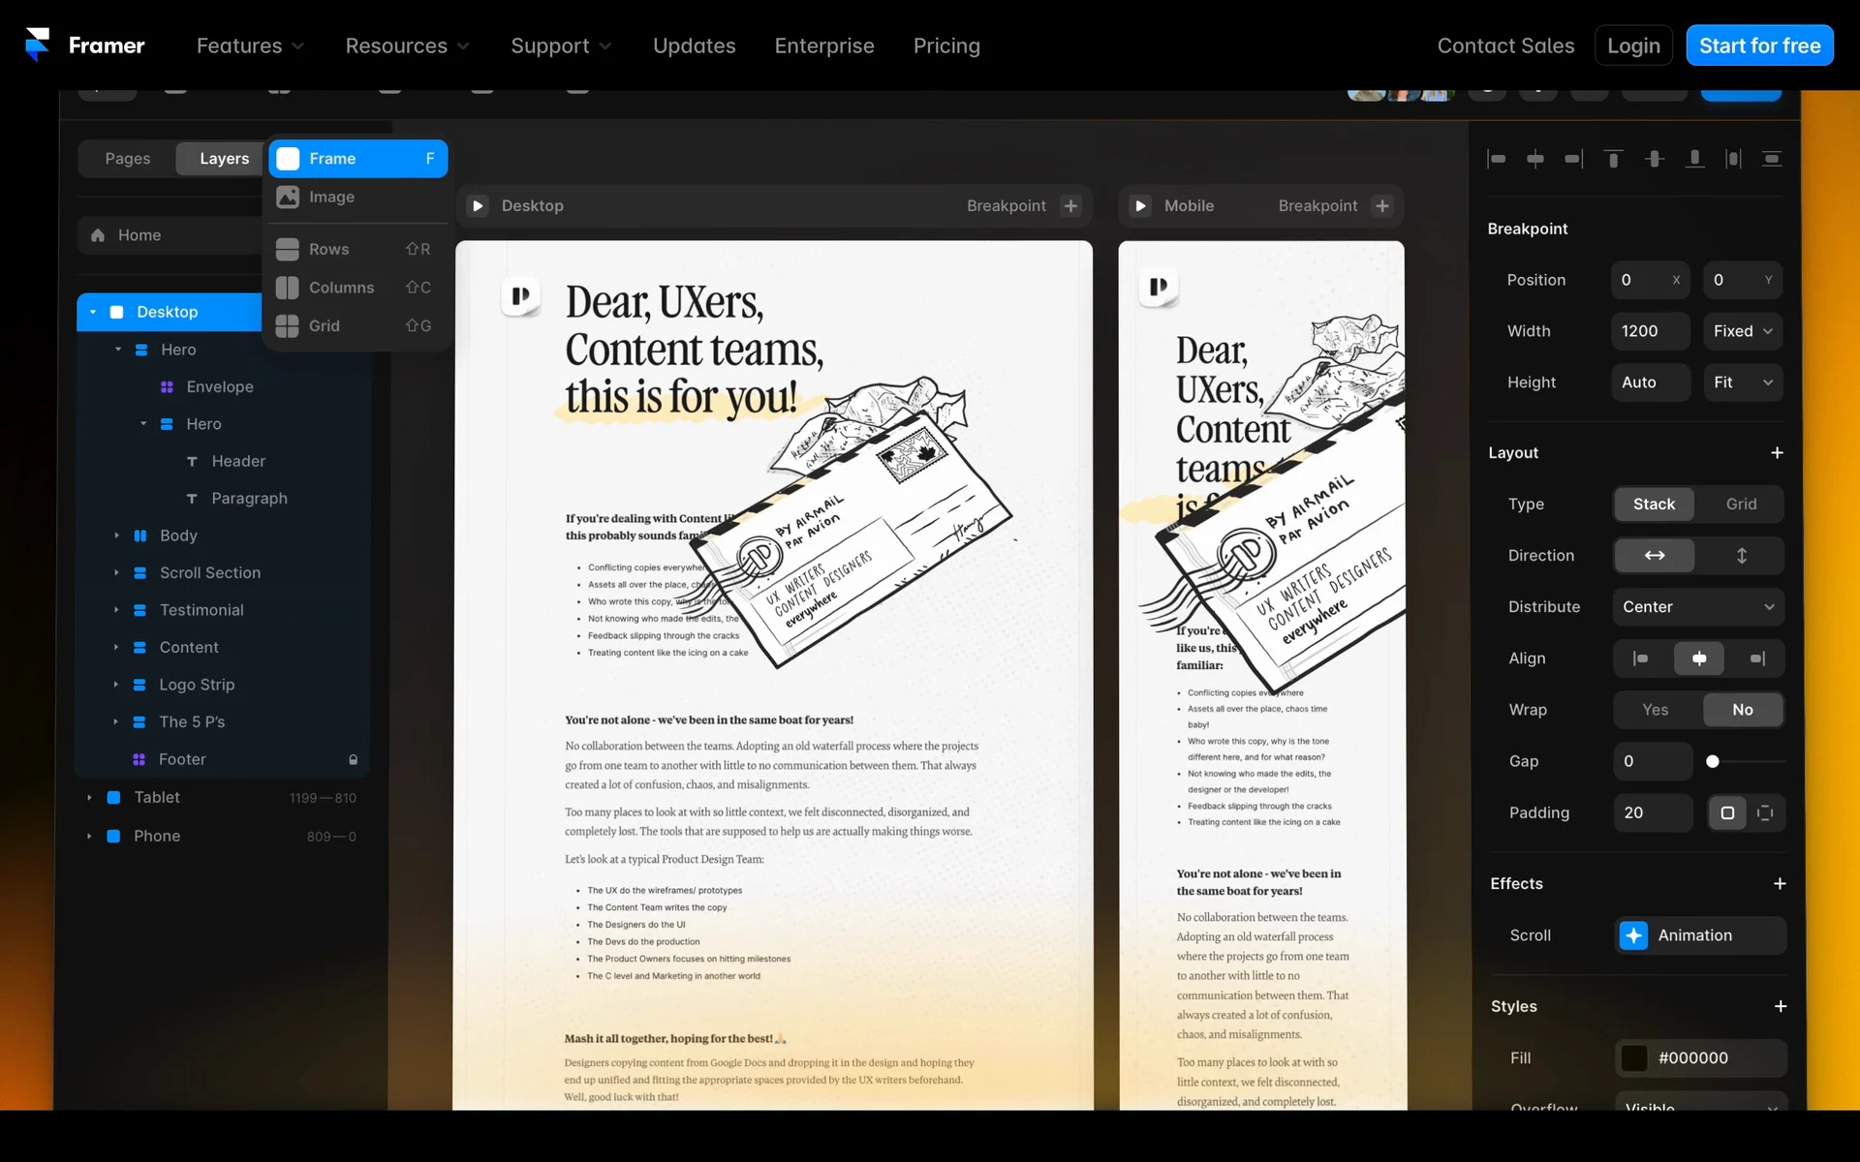This screenshot has height=1162, width=1860.
Task: Set Wrap to Yes
Action: coord(1656,710)
